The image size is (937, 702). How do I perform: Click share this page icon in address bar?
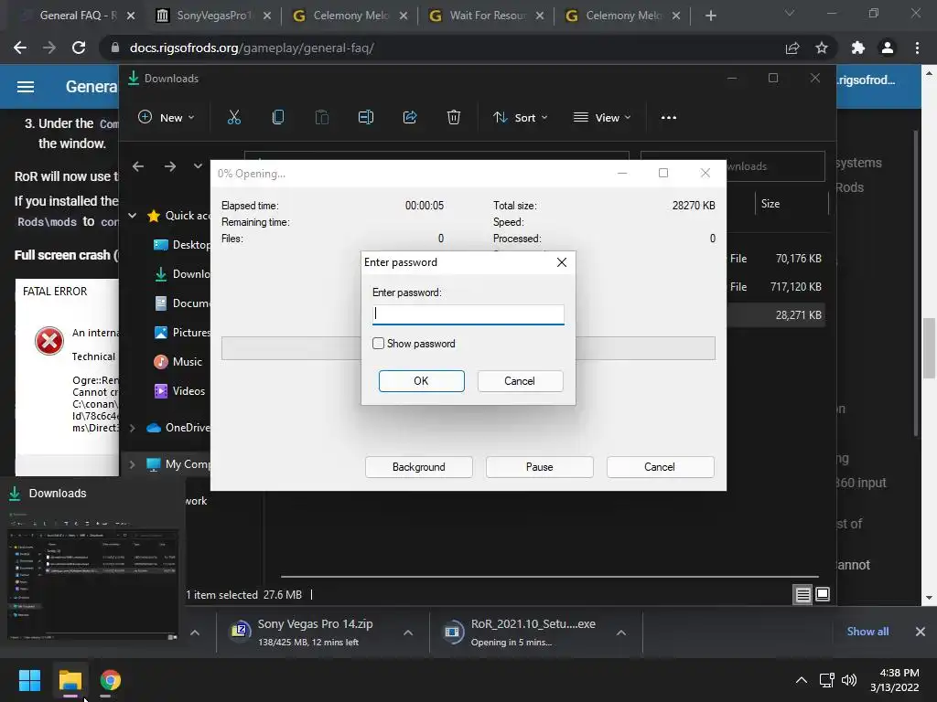(792, 48)
